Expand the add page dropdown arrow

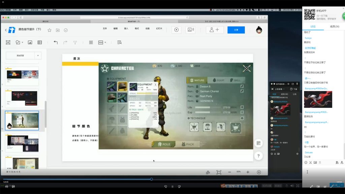coord(38,56)
